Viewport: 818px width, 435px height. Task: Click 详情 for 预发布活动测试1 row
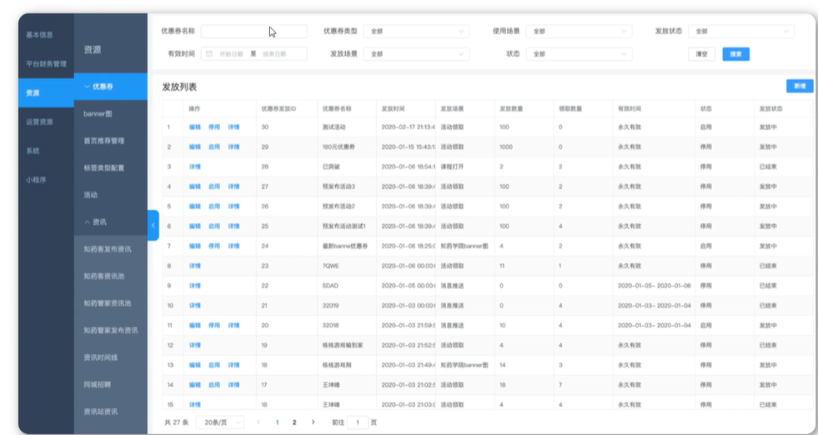tap(233, 227)
